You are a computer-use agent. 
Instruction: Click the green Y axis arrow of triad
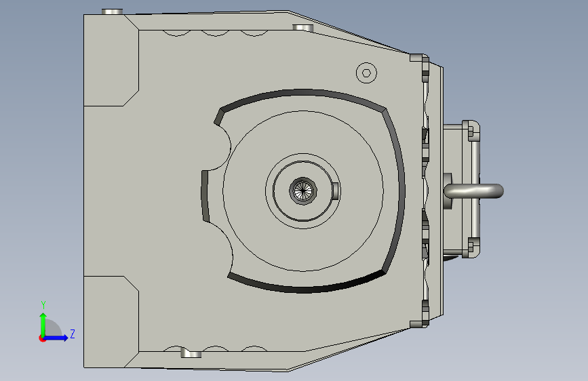pos(43,324)
